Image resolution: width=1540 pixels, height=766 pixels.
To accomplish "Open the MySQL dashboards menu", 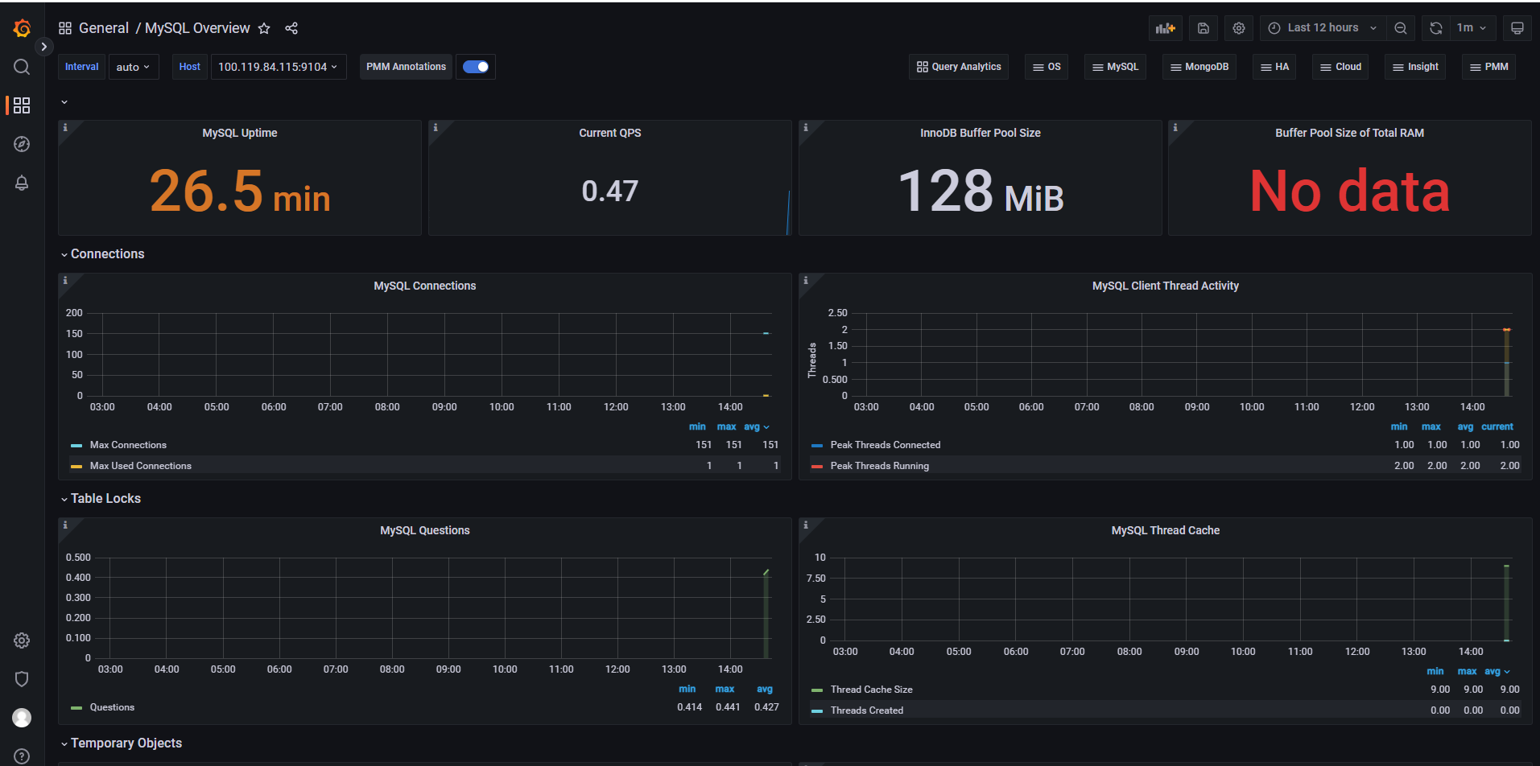I will click(x=1116, y=67).
